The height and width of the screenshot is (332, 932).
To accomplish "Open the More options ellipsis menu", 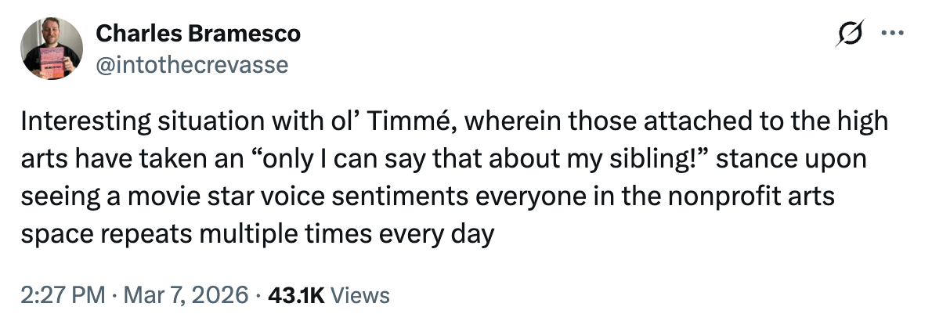I will point(892,34).
